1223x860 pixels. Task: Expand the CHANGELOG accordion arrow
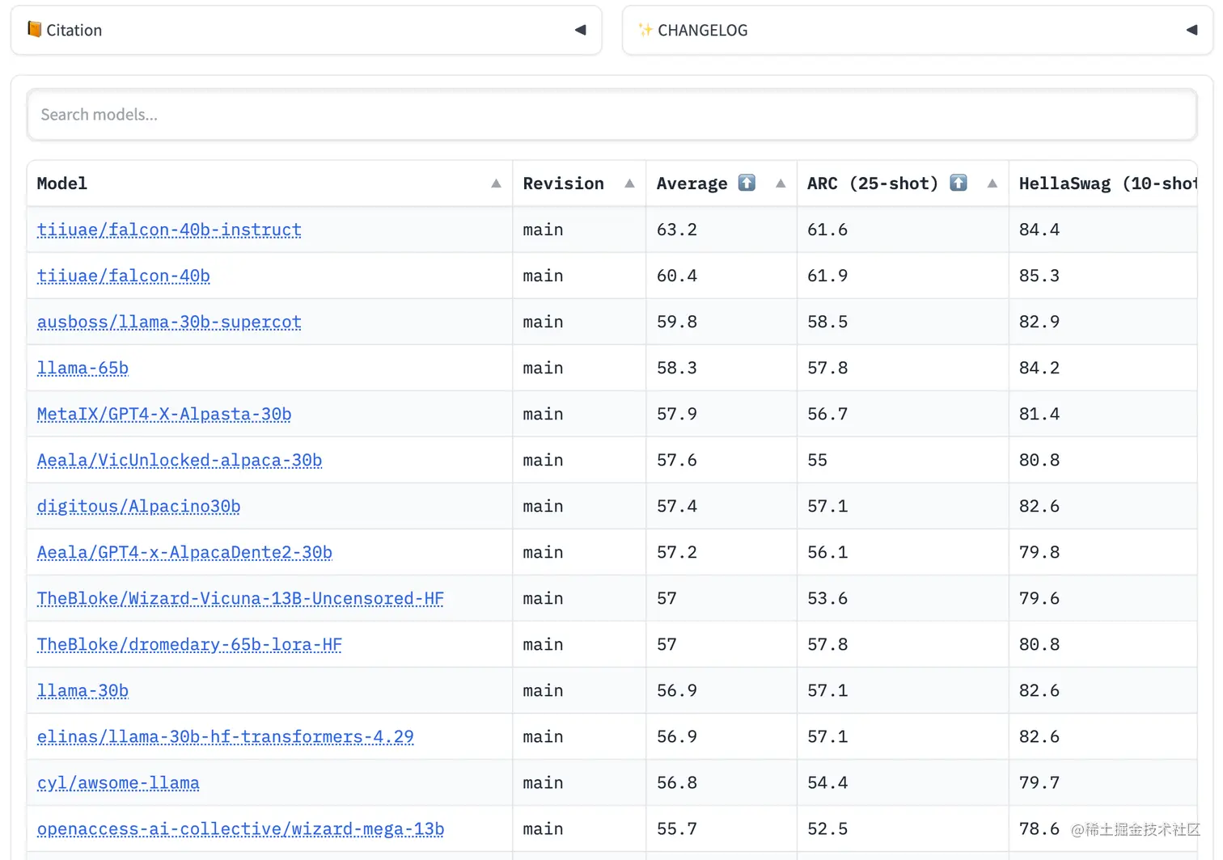[x=1191, y=30]
